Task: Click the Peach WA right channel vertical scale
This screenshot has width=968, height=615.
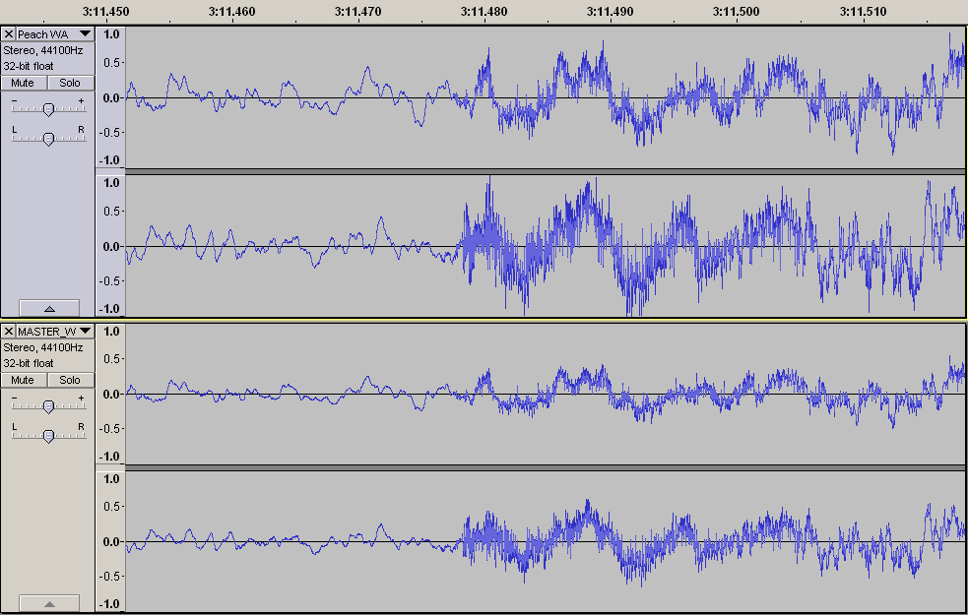Action: (110, 246)
